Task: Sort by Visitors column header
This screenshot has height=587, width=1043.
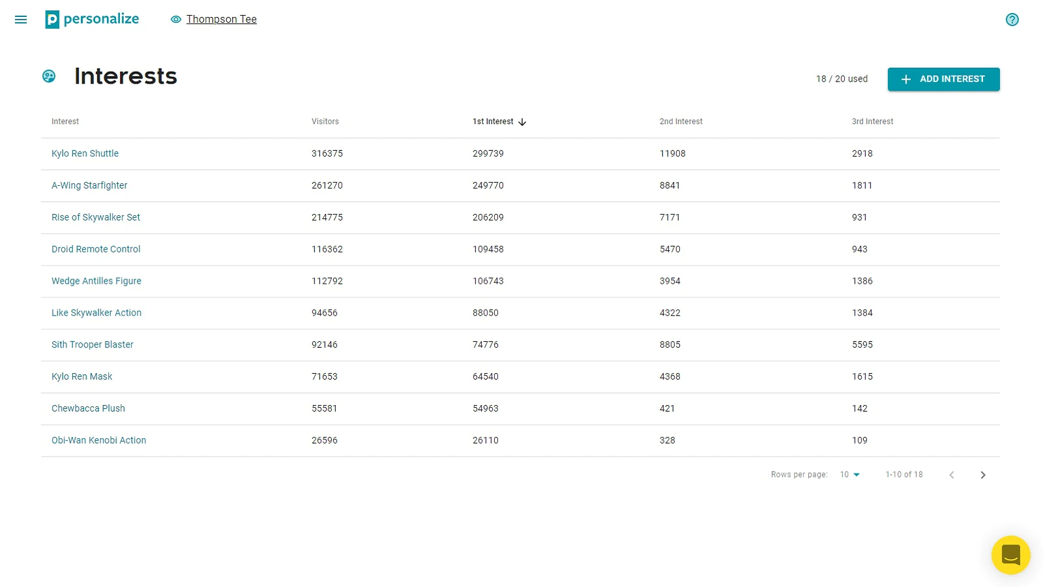Action: pyautogui.click(x=325, y=121)
